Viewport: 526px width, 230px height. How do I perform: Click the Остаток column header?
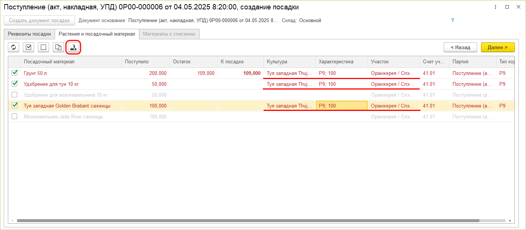tap(194, 62)
